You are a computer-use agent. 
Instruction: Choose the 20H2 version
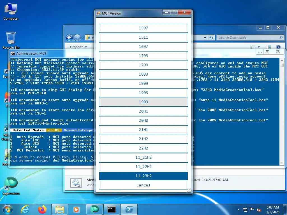(x=143, y=120)
